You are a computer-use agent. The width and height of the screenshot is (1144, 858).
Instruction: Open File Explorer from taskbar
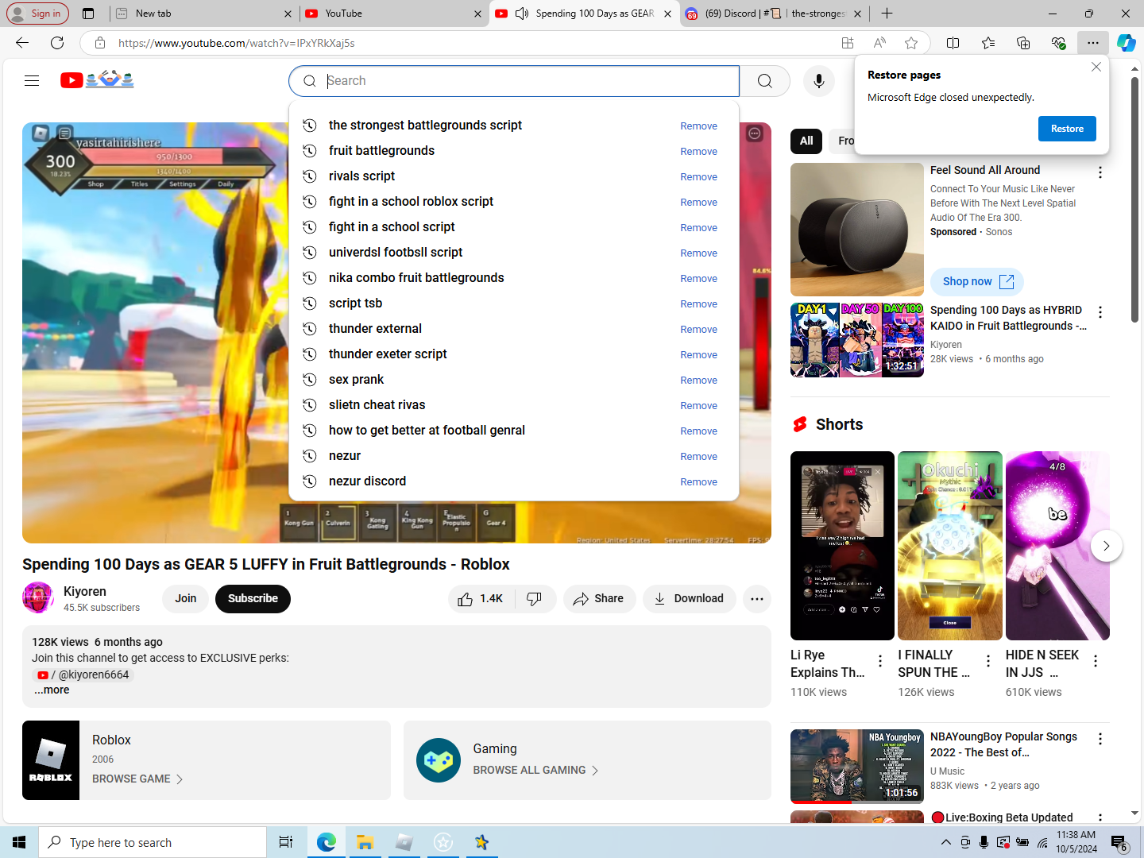[365, 842]
